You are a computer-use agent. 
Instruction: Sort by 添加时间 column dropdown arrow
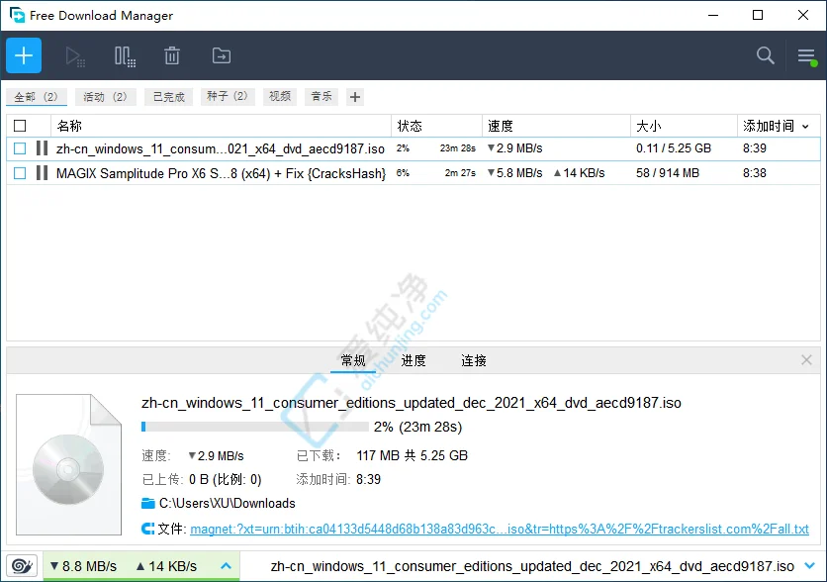[805, 126]
